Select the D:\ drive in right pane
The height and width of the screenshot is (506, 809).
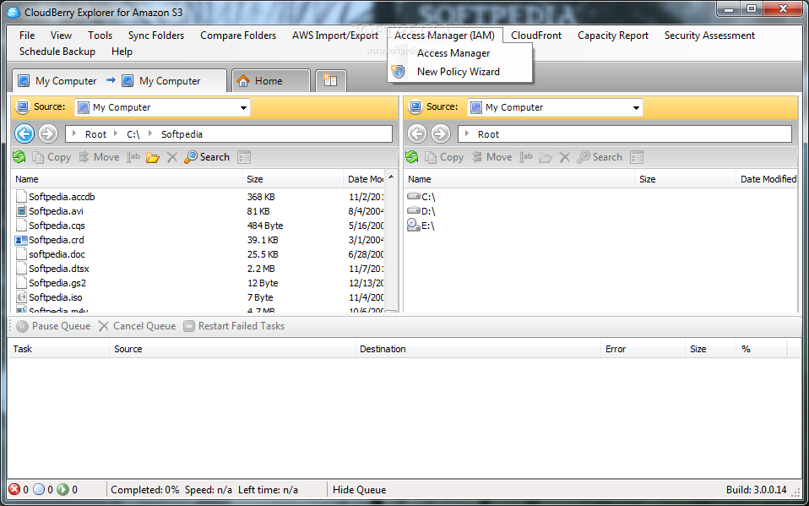(x=421, y=211)
